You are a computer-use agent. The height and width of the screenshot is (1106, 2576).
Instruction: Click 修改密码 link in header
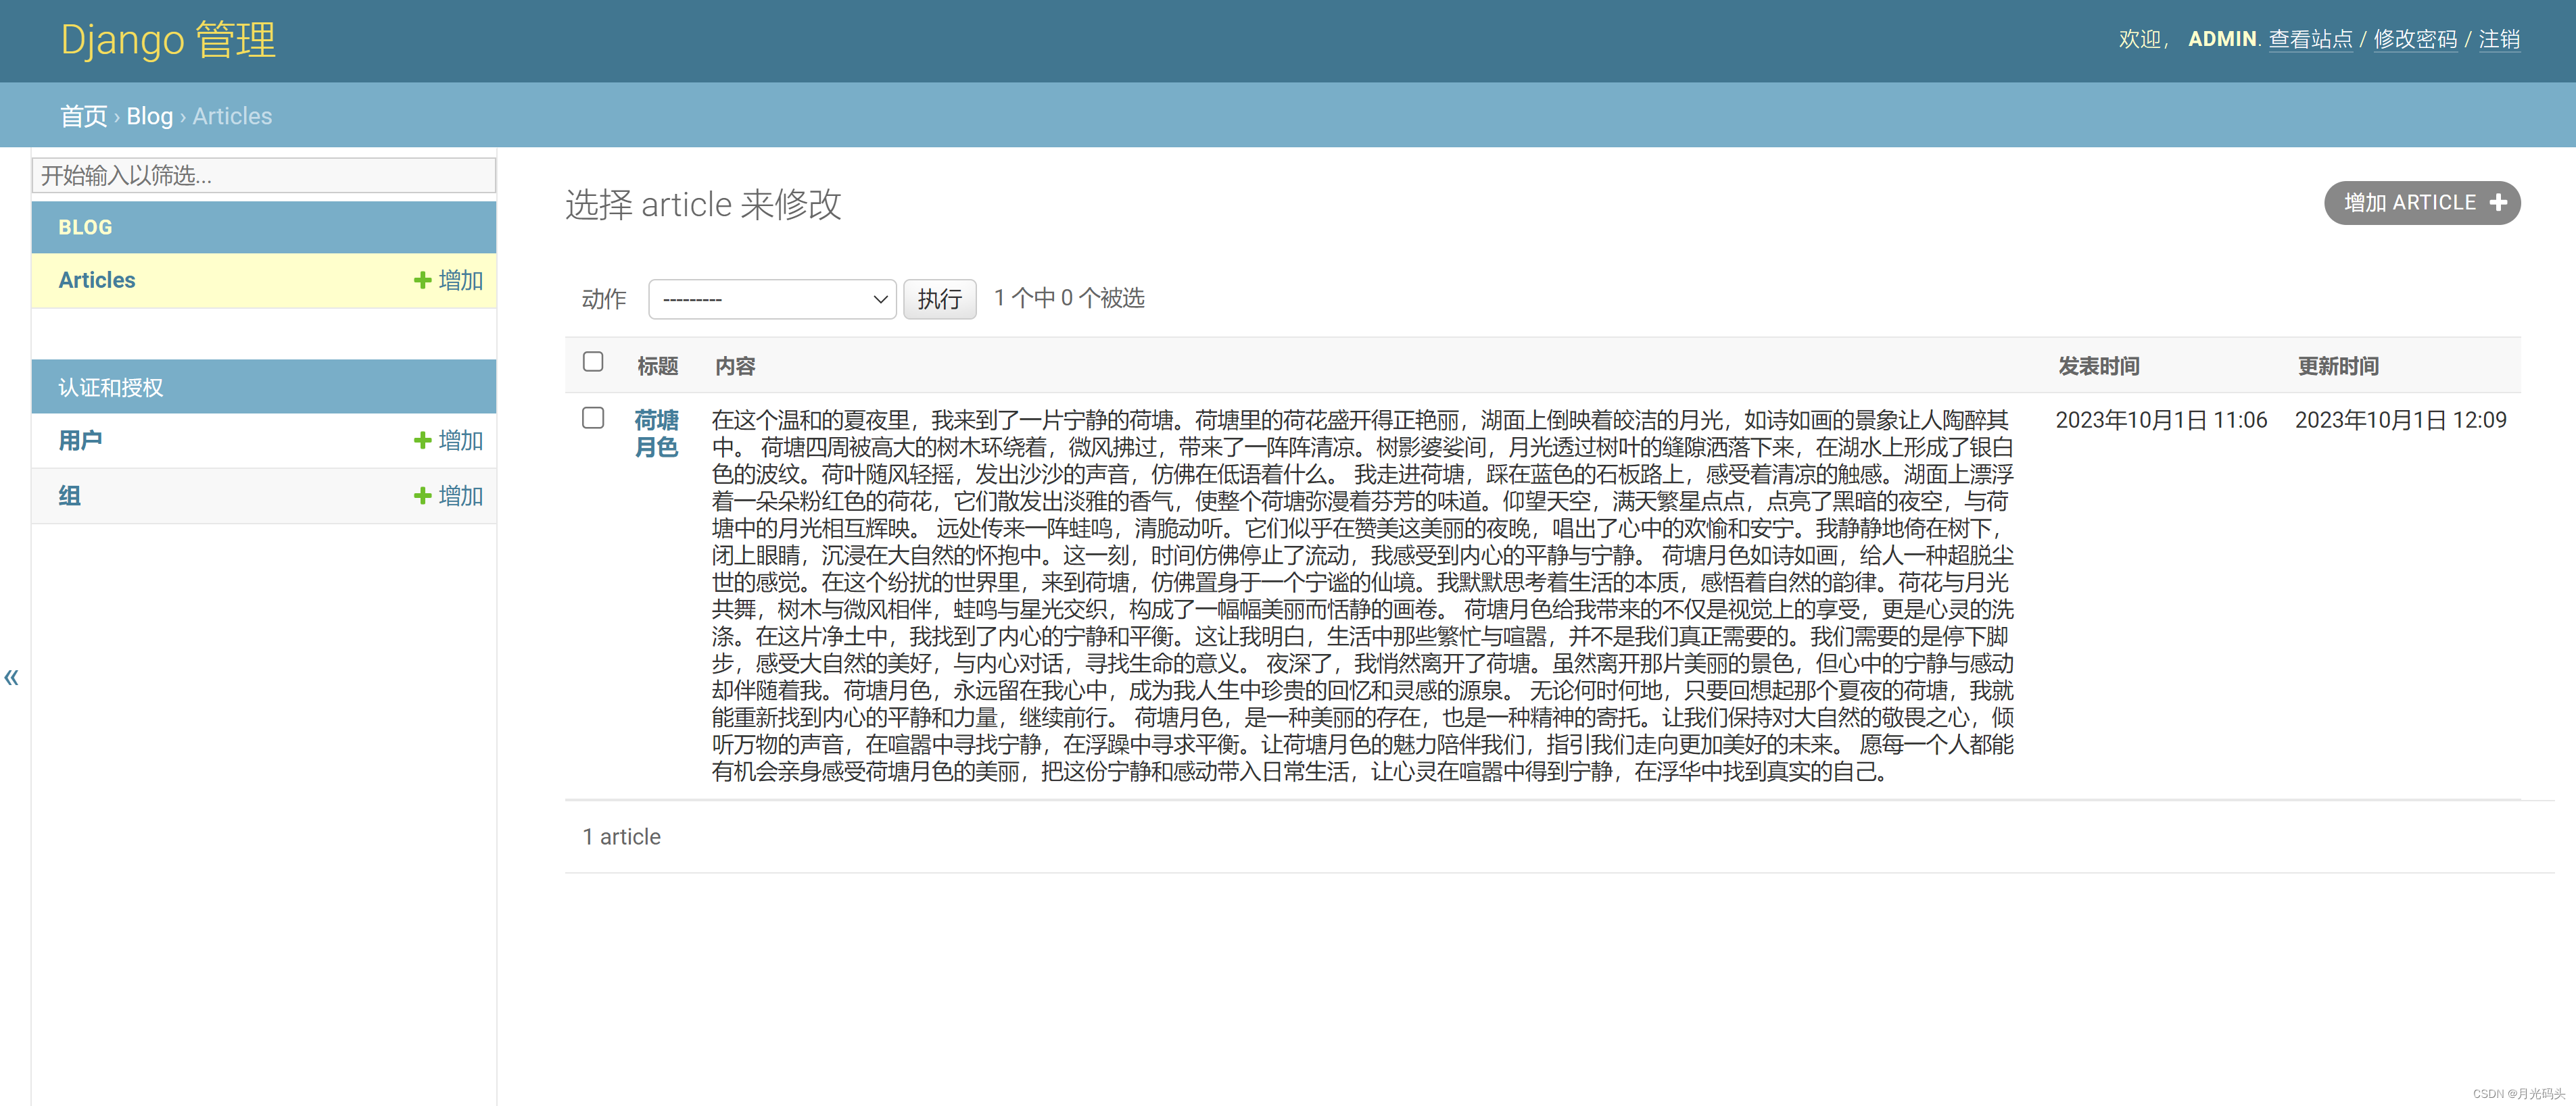pos(2415,39)
